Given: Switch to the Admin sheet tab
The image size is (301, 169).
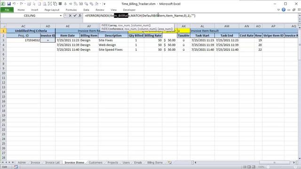Looking at the screenshot, I should tap(22, 162).
